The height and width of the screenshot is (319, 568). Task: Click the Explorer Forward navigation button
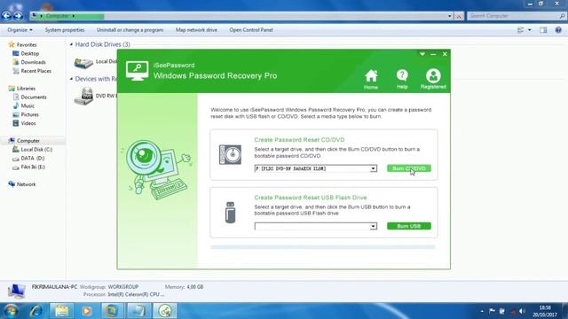click(x=18, y=16)
